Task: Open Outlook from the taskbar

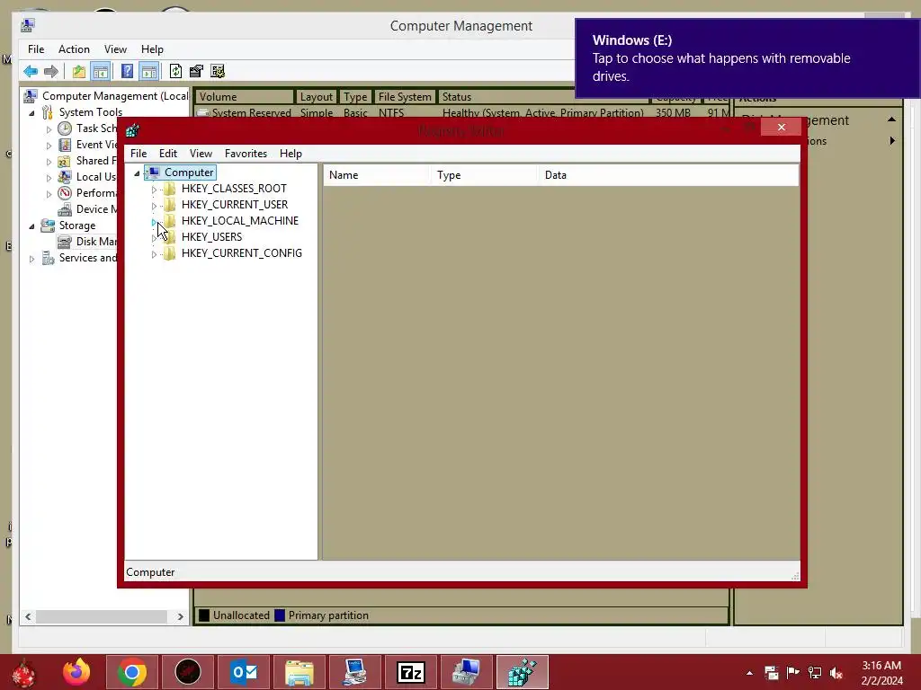Action: [244, 672]
